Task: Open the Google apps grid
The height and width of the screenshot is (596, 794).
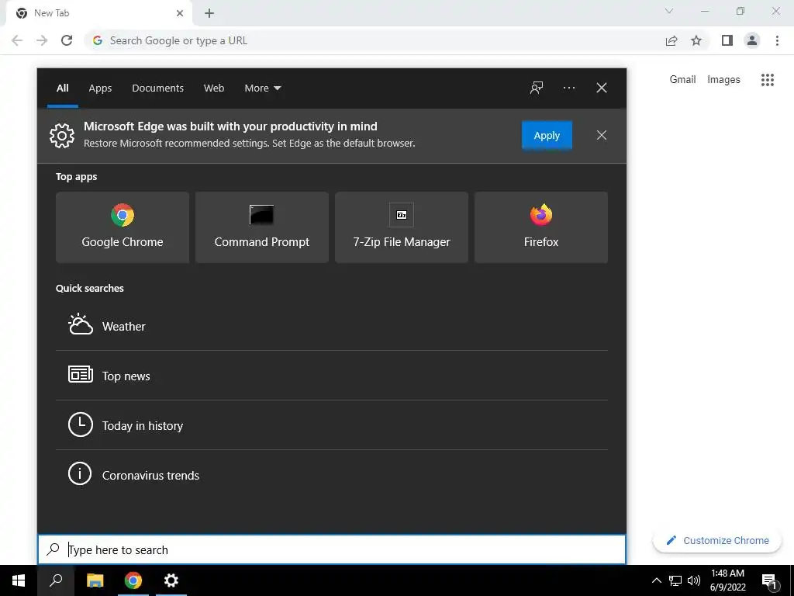Action: [767, 80]
